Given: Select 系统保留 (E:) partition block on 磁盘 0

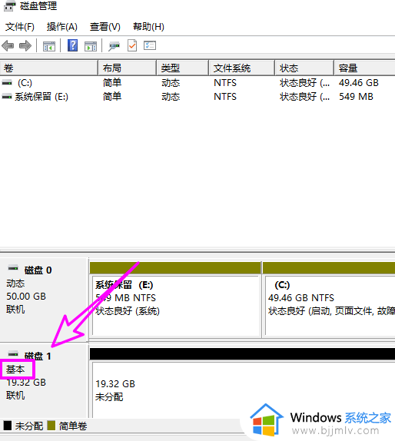Looking at the screenshot, I should click(x=175, y=300).
